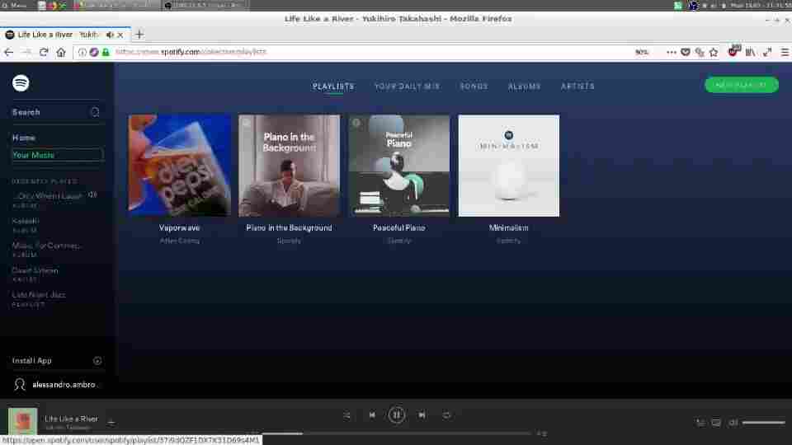792x445 pixels.
Task: Click the search magnifier icon in sidebar
Action: pyautogui.click(x=95, y=112)
